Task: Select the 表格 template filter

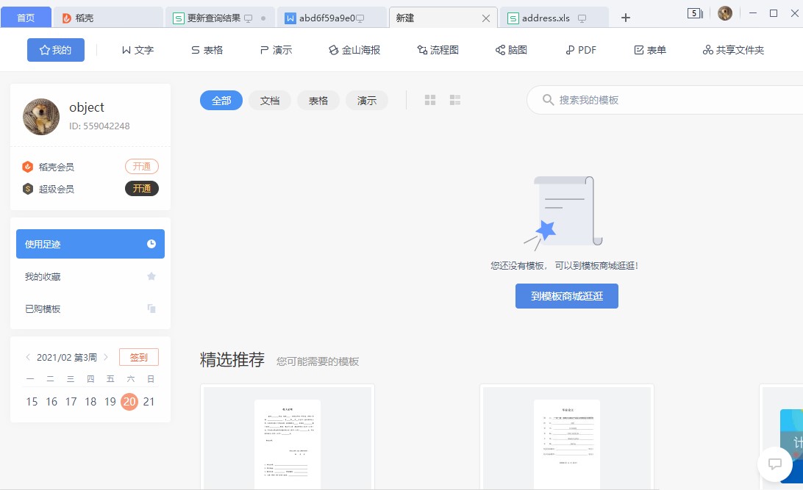Action: tap(318, 101)
